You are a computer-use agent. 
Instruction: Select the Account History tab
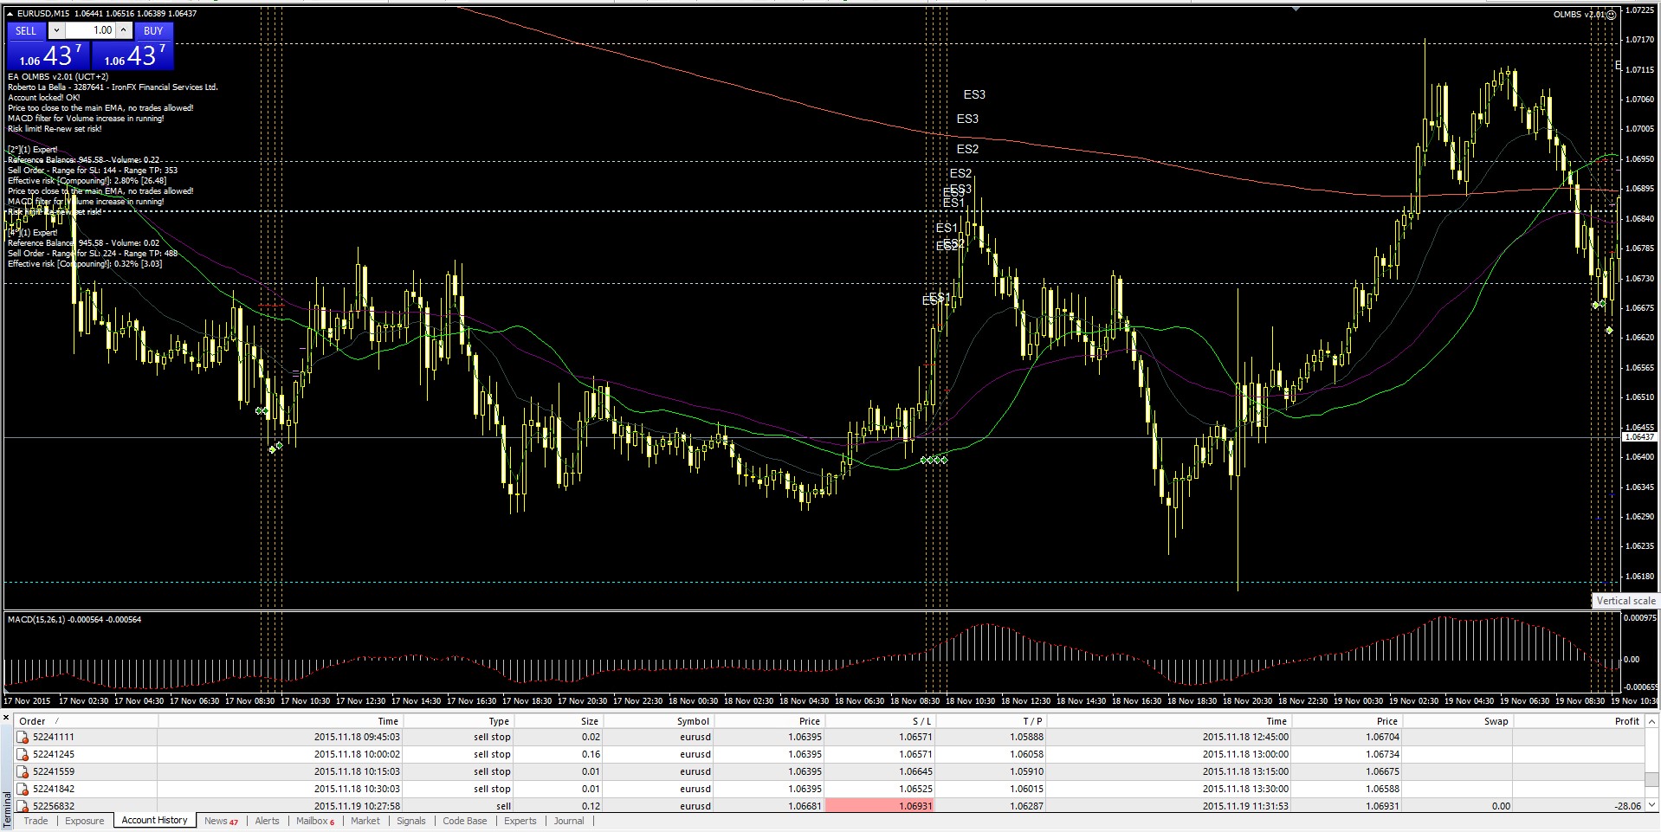point(154,821)
